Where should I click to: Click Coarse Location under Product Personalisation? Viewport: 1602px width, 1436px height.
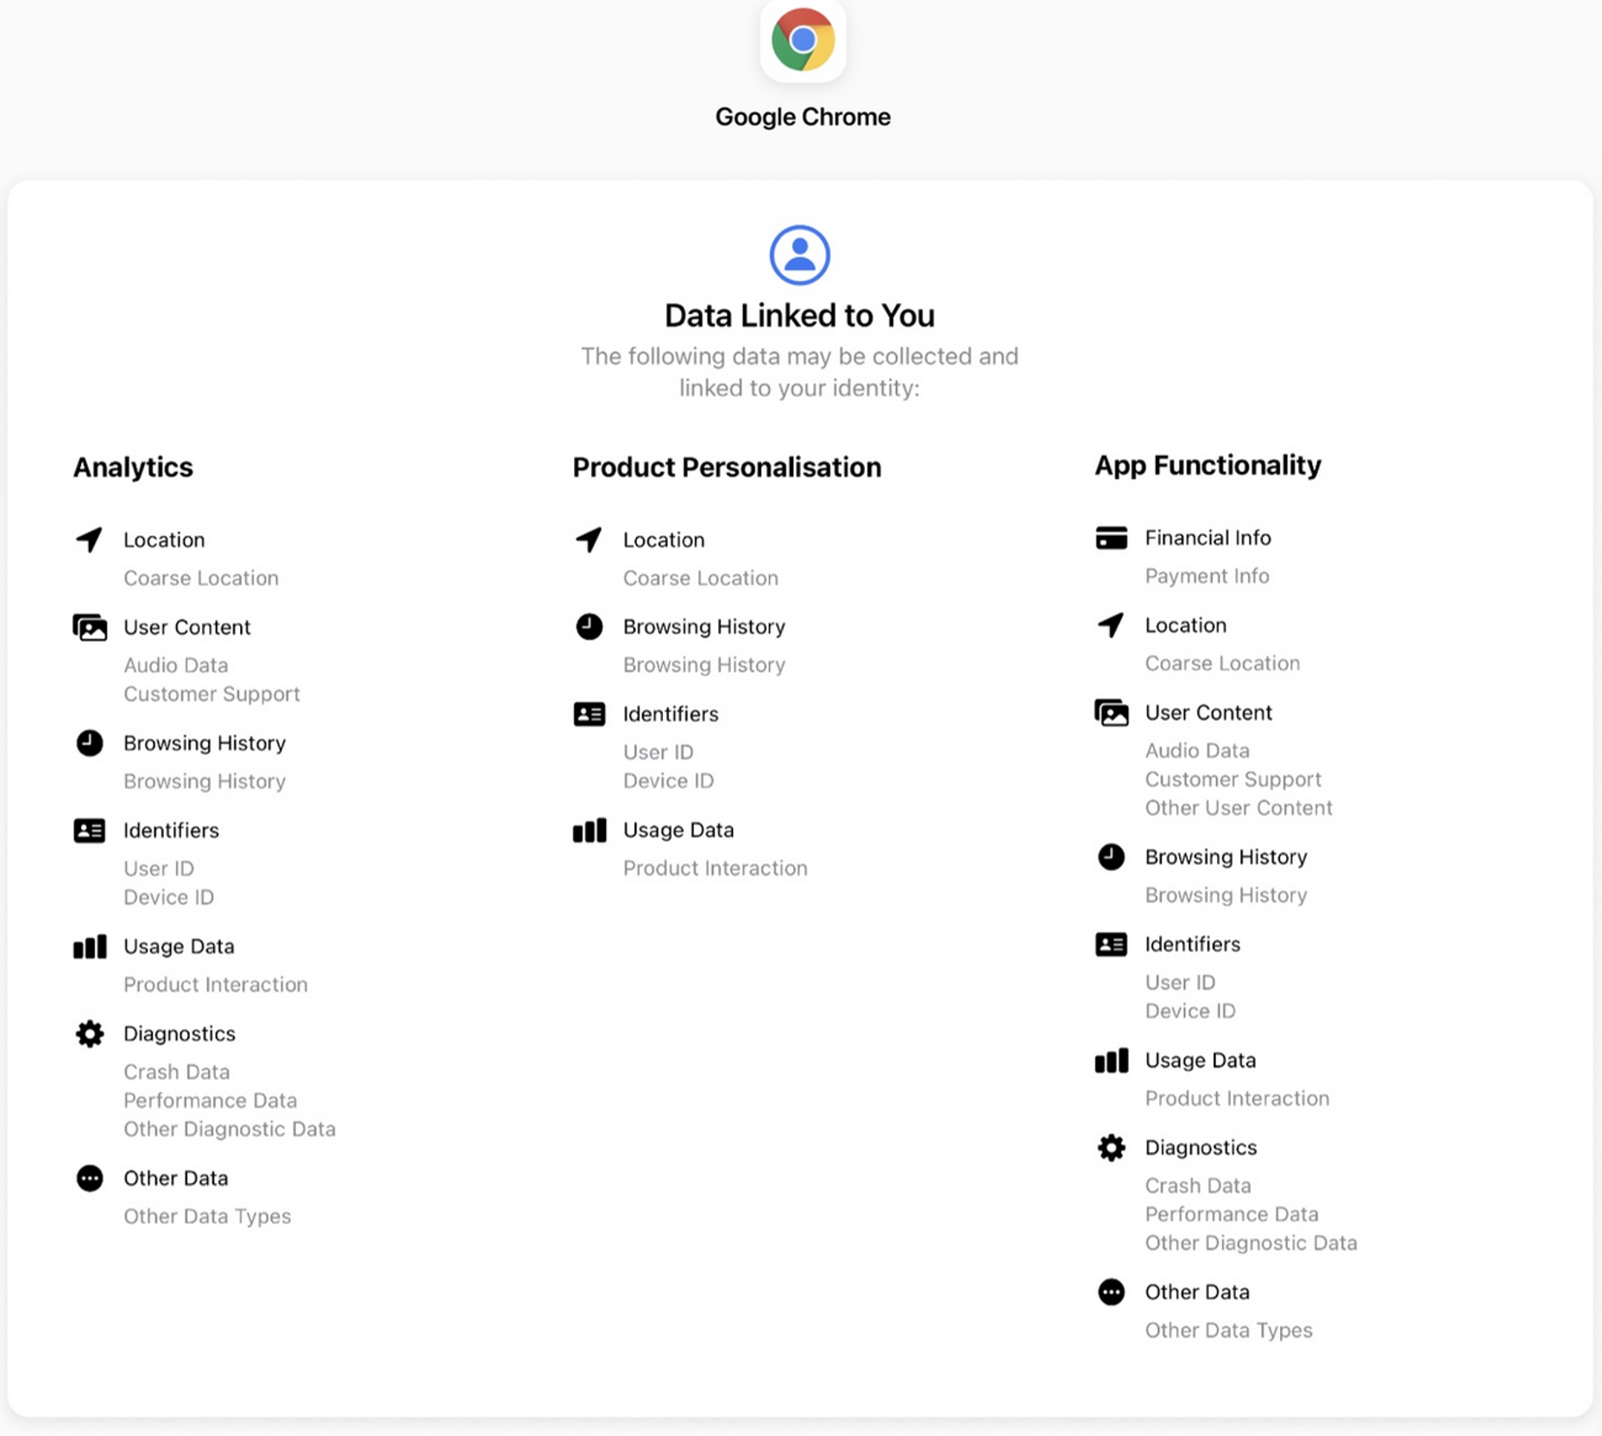pos(701,578)
